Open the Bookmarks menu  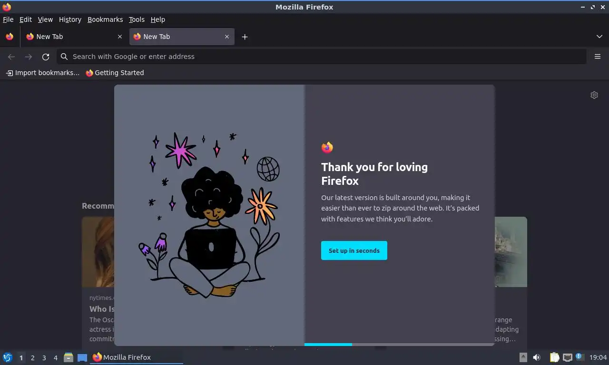tap(105, 19)
